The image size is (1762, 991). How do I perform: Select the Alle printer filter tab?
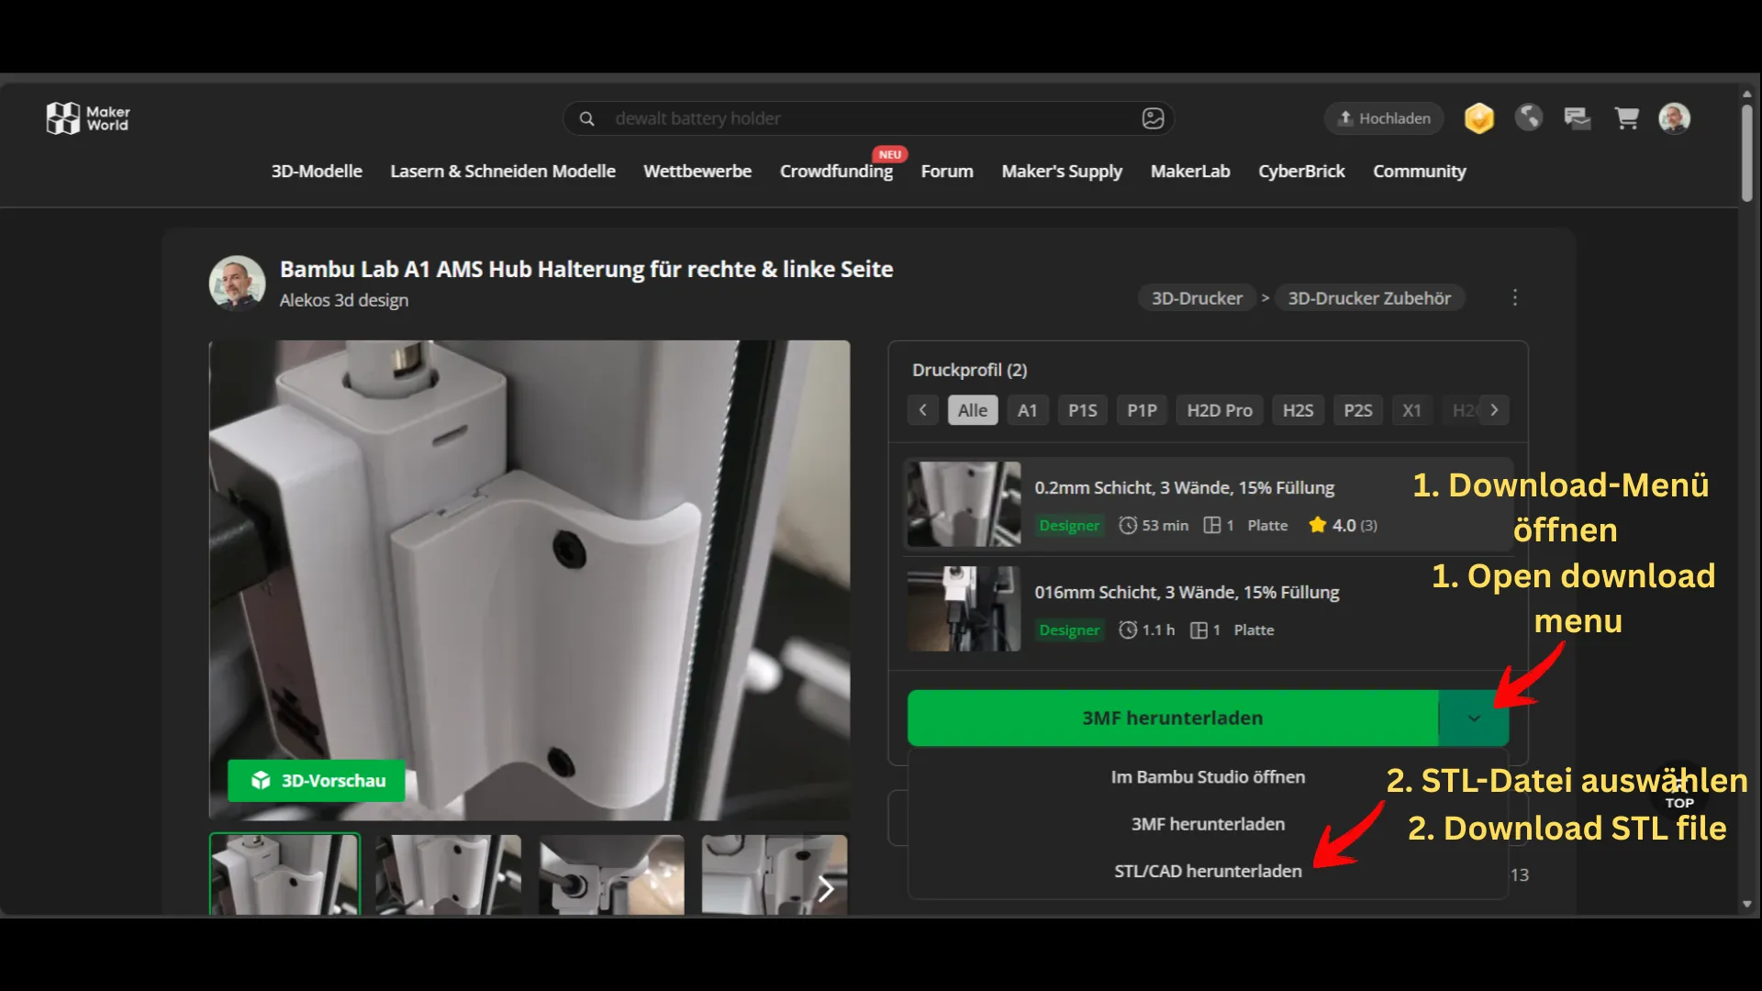973,410
